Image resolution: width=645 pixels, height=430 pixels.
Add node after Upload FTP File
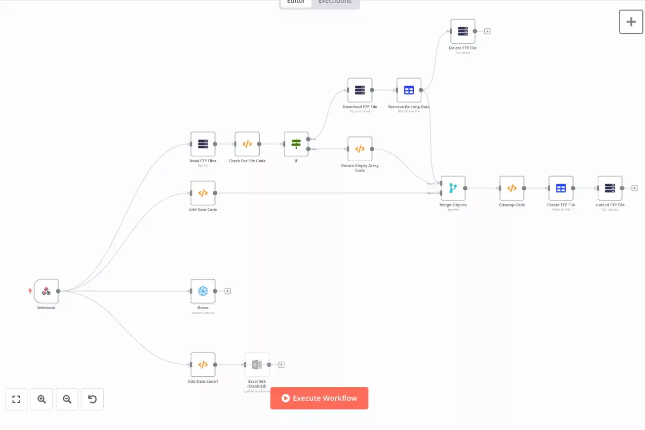634,188
